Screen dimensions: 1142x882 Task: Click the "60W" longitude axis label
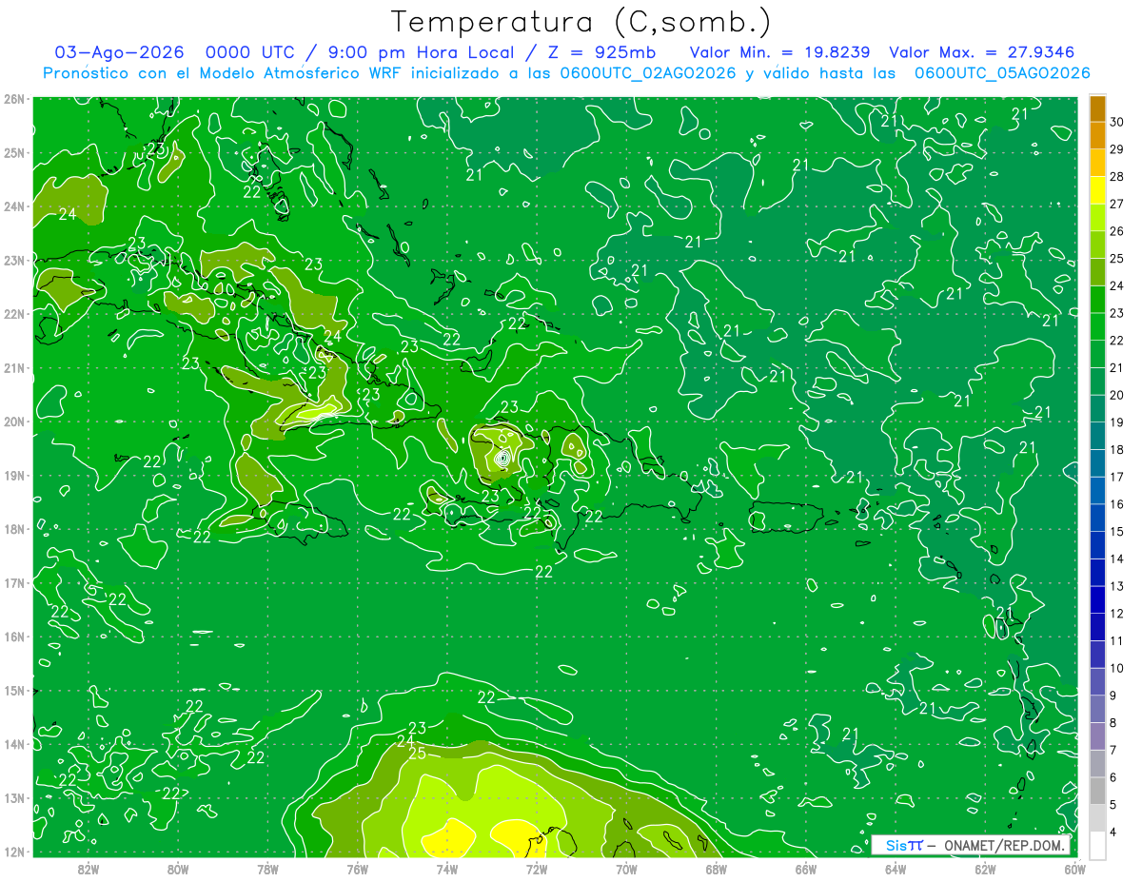click(x=1074, y=868)
